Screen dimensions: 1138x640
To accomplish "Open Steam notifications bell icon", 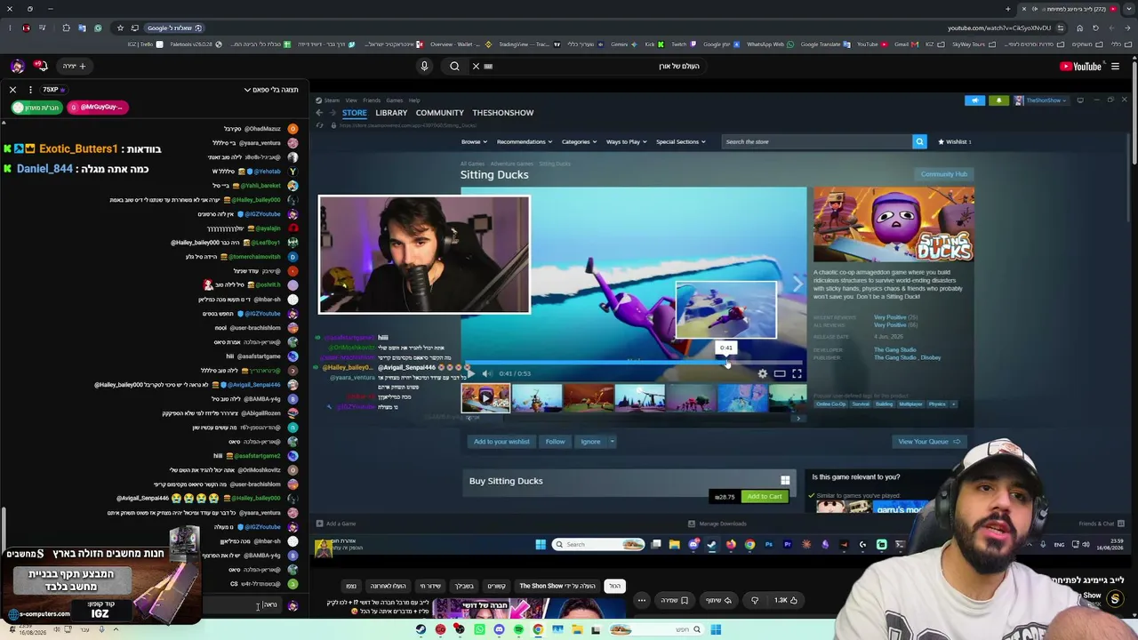I will coord(998,100).
